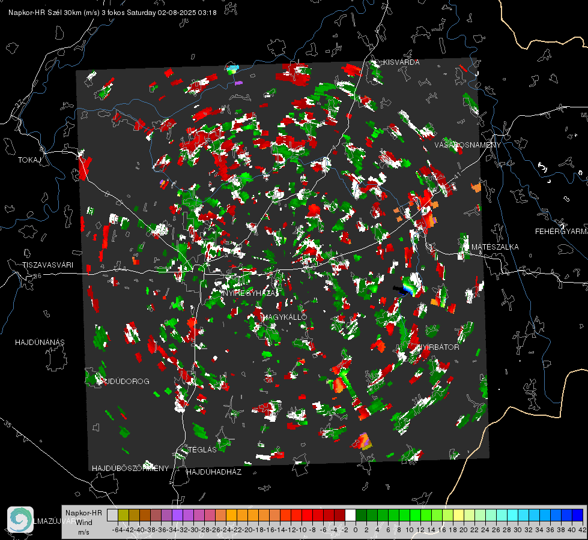Select the TISZAVASVÁRI city label

[x=47, y=265]
